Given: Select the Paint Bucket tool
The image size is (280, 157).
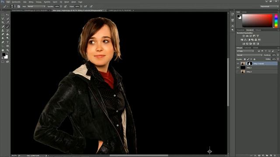Looking at the screenshot, I should [7, 34].
